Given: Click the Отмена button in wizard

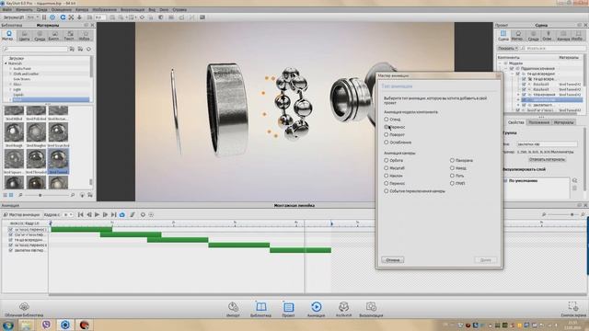Looking at the screenshot, I should coord(393,259).
